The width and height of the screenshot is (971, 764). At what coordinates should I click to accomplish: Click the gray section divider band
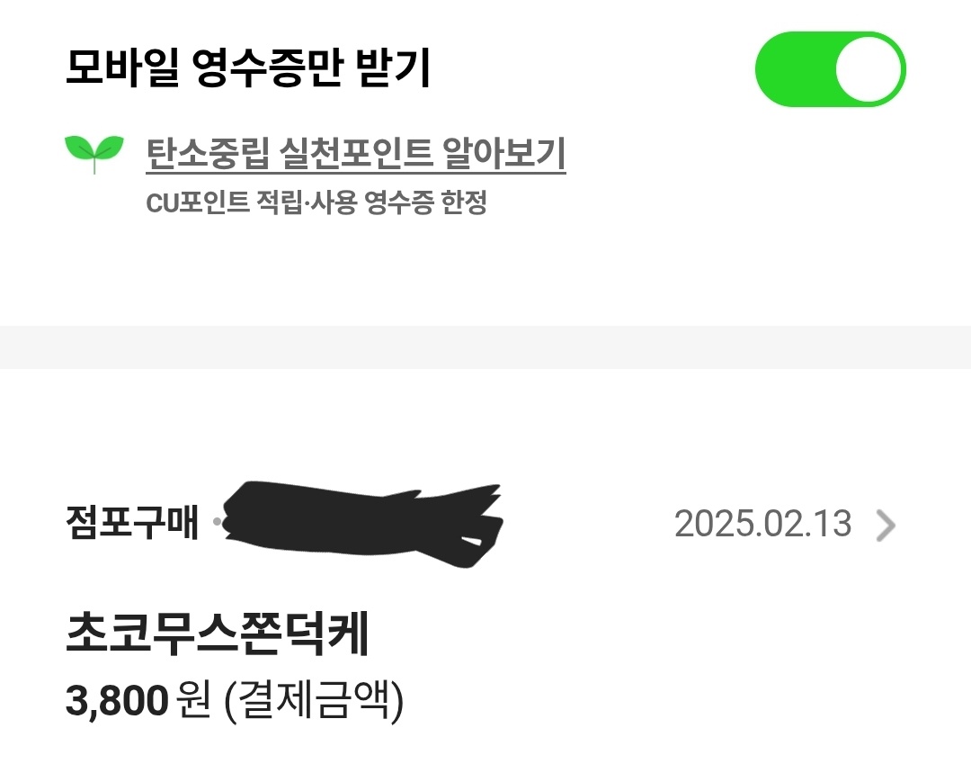pyautogui.click(x=485, y=346)
